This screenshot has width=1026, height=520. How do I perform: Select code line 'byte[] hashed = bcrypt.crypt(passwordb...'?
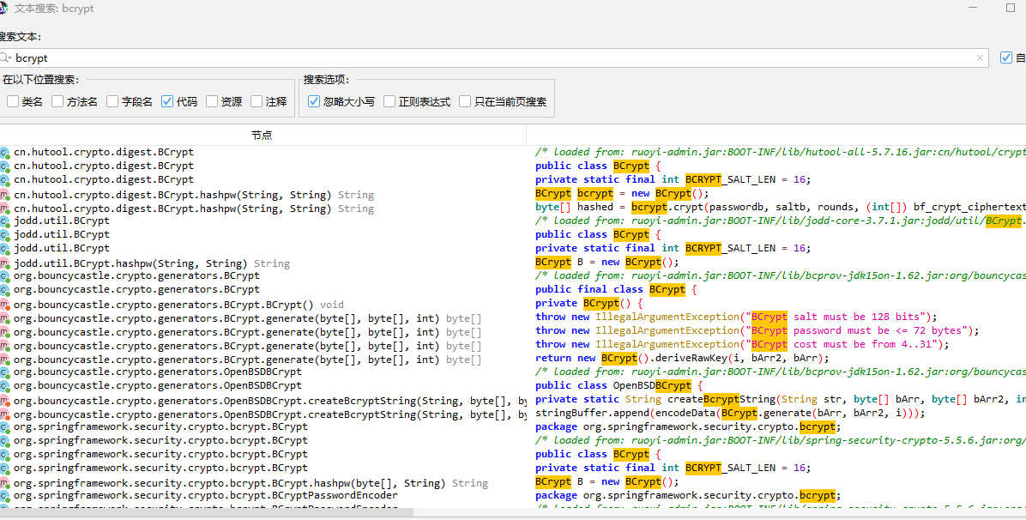coord(781,207)
